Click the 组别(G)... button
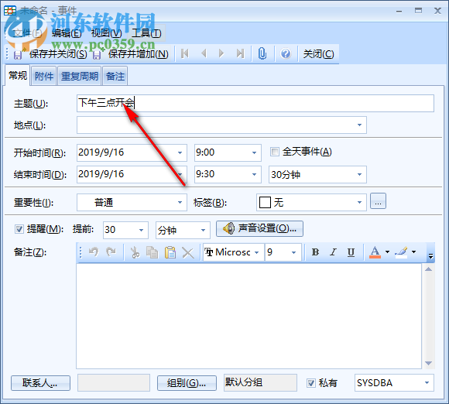This screenshot has width=449, height=404. tap(187, 383)
